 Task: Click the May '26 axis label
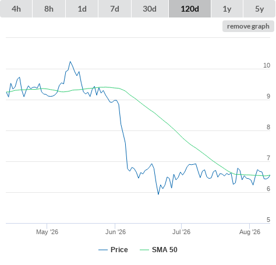(47, 232)
